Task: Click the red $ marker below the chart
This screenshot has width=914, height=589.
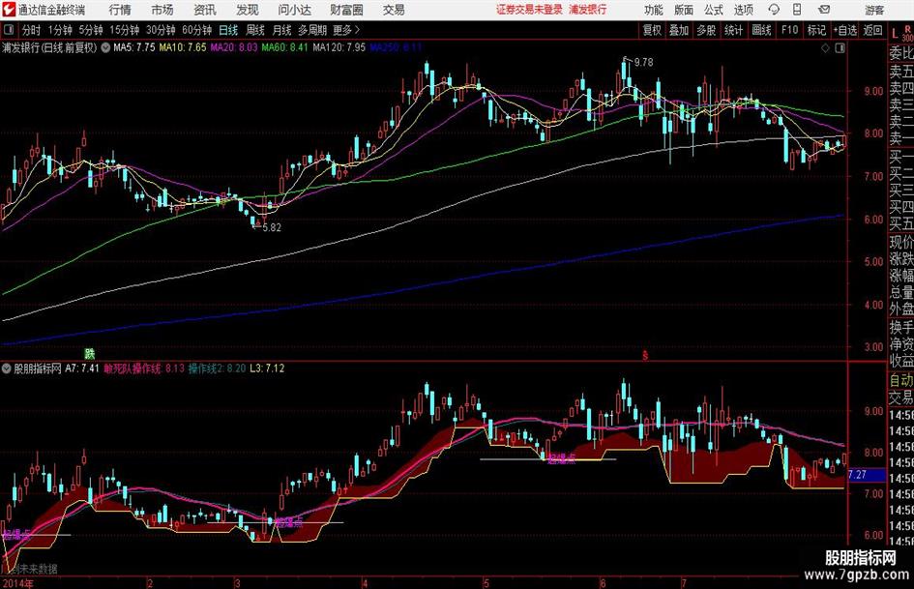Action: [x=645, y=355]
